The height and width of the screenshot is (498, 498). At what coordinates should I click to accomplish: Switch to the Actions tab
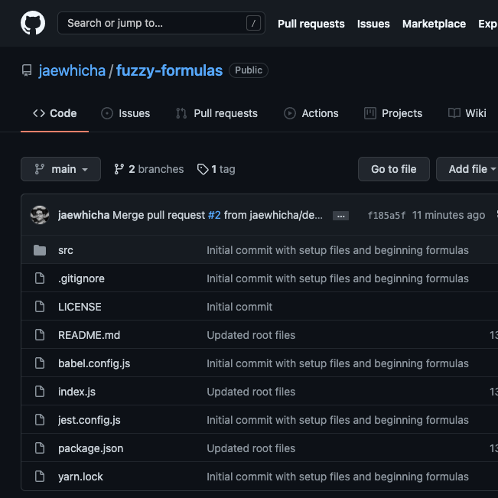tap(311, 113)
